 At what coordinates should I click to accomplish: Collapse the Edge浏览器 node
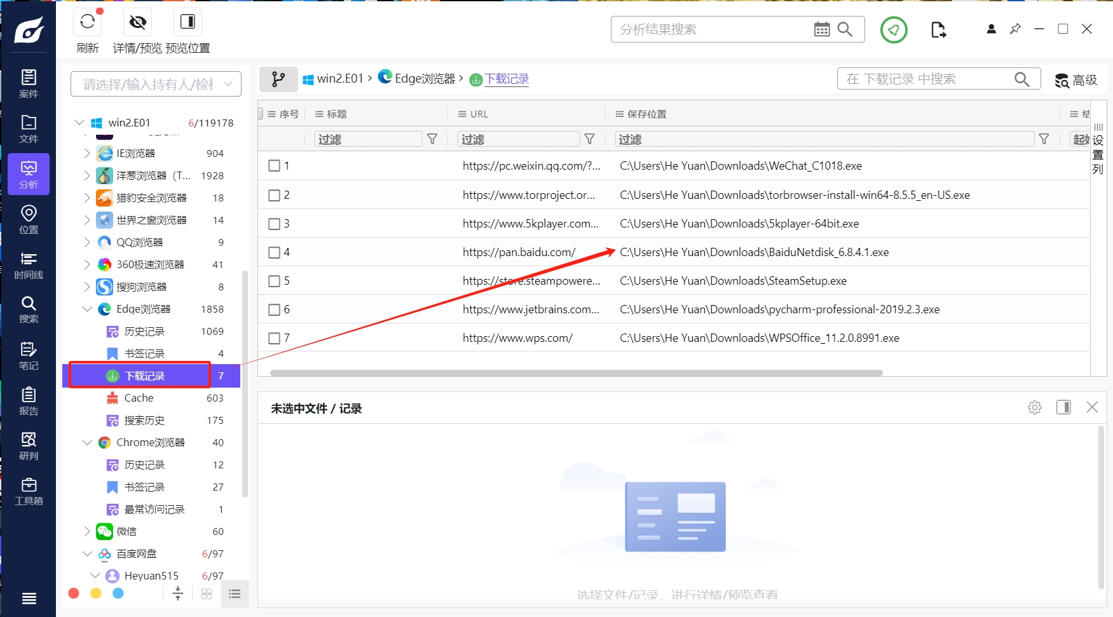coord(87,309)
